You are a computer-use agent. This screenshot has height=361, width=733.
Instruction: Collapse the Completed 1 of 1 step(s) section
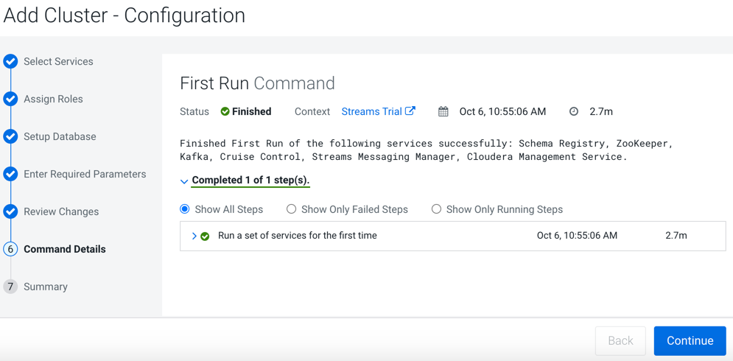184,181
